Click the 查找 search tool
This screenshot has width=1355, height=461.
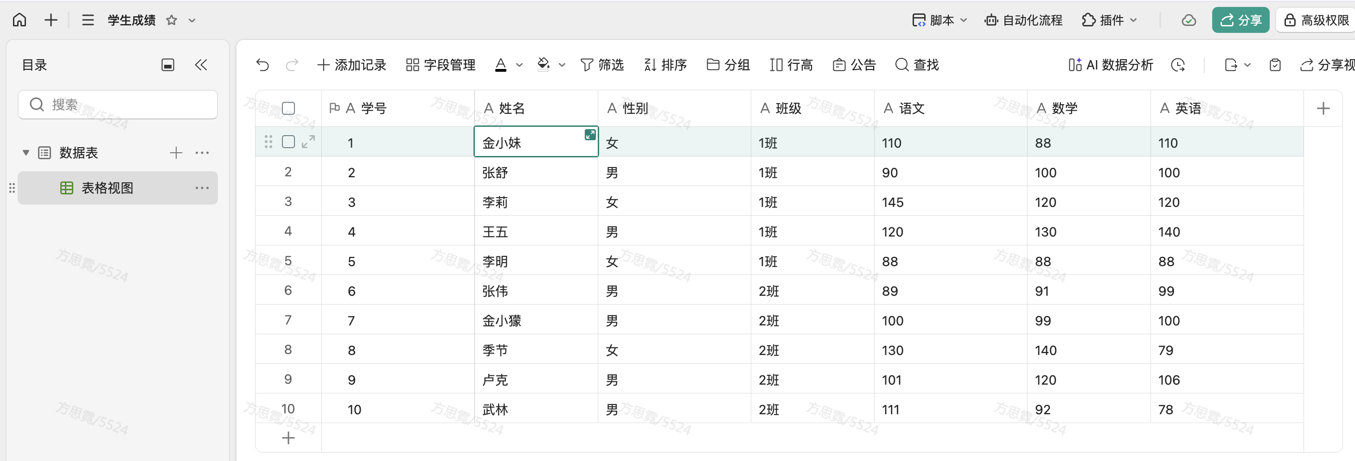click(917, 65)
